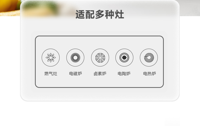Select the induction cooker coil icon
200x126 pixels.
tap(75, 58)
